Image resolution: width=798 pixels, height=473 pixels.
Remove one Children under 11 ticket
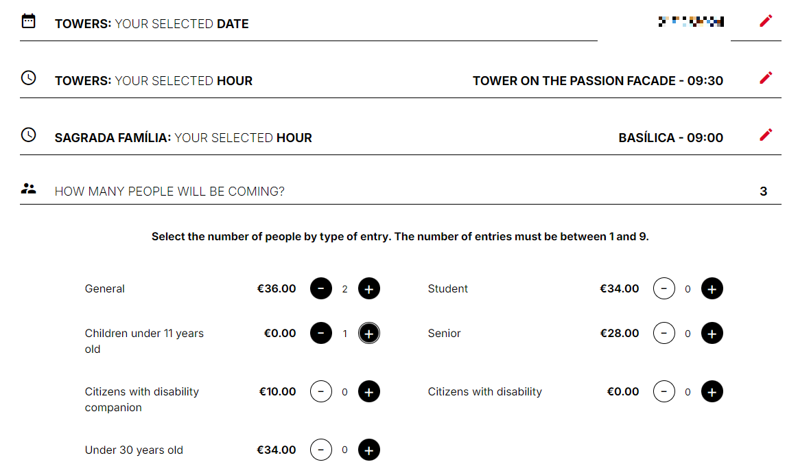pyautogui.click(x=321, y=334)
